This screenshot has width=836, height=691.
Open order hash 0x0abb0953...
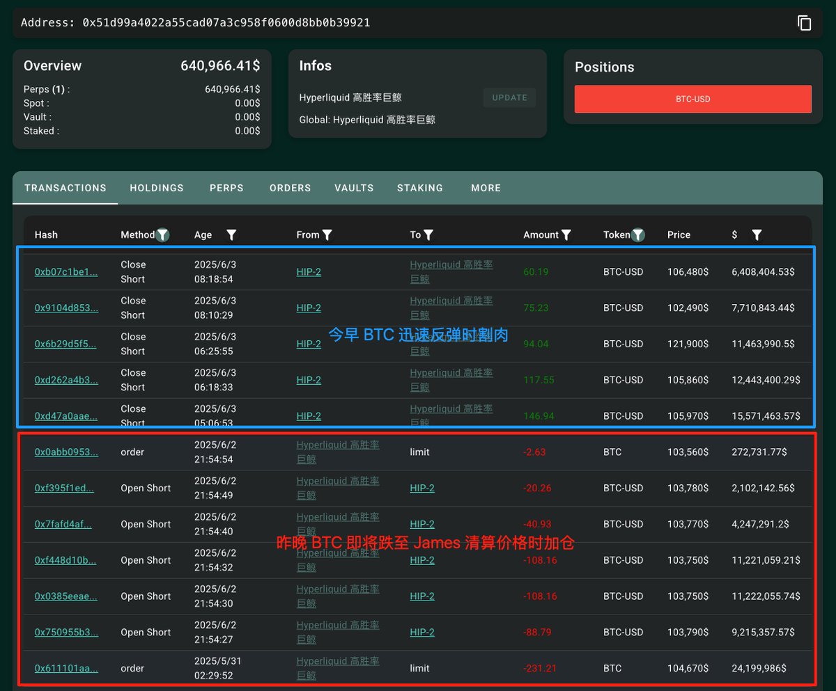coord(66,452)
